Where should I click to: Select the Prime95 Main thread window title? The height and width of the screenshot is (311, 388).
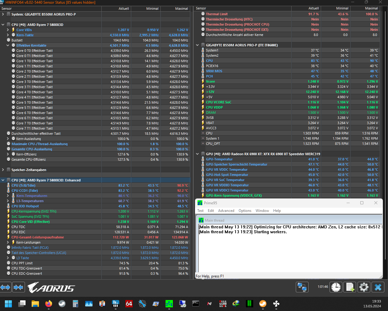coord(215,220)
